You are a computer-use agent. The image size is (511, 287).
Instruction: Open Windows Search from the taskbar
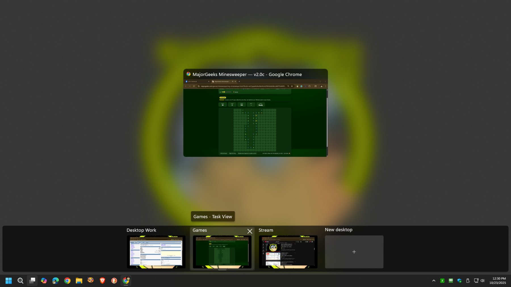(20, 280)
